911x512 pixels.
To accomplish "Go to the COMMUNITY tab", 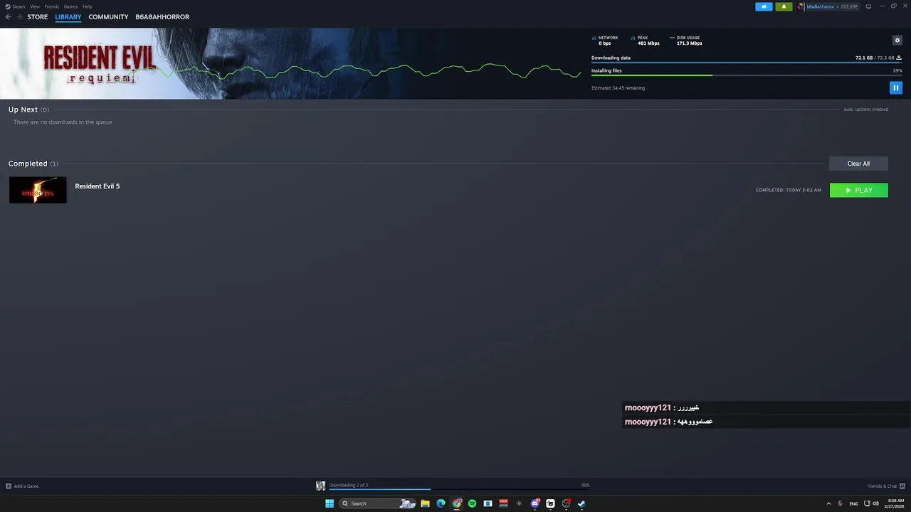I will point(108,17).
